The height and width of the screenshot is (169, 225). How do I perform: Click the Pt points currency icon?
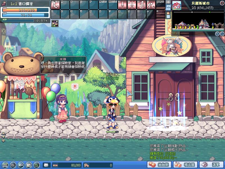point(87,165)
